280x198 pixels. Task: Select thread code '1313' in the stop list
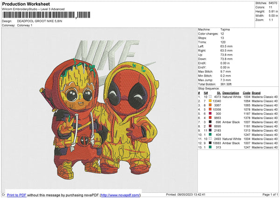247,130
